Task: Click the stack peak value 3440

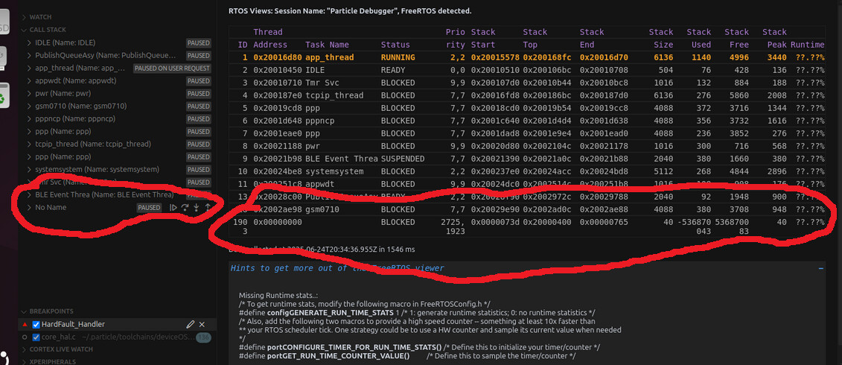Action: pos(777,57)
